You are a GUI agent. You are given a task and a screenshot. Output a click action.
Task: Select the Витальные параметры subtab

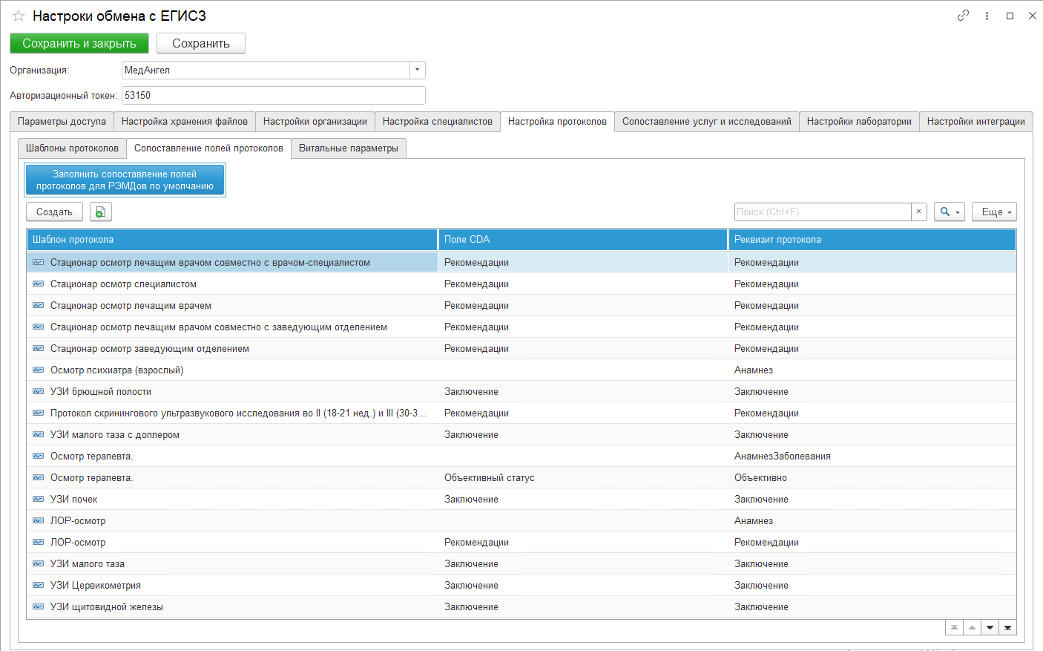348,148
